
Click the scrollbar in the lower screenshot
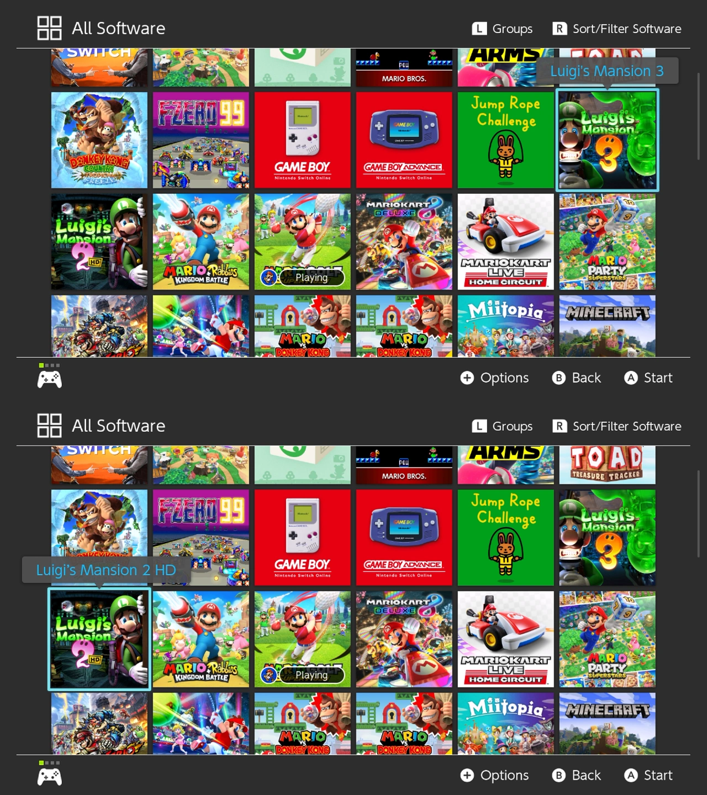699,515
